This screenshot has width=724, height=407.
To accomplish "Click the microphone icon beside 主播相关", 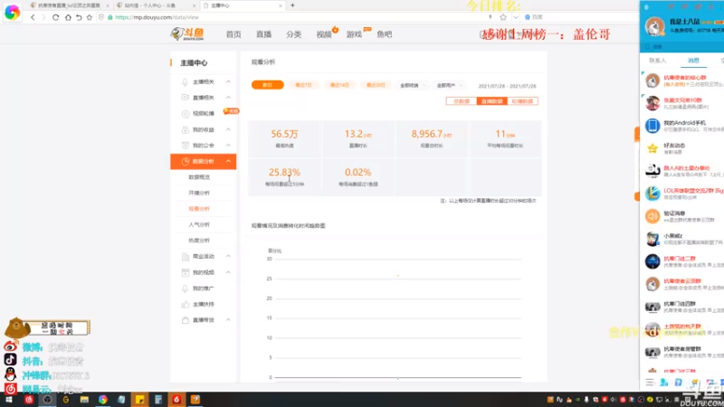I will coord(186,81).
